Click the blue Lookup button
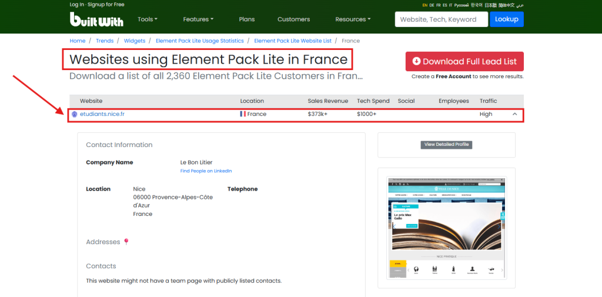 pyautogui.click(x=506, y=19)
